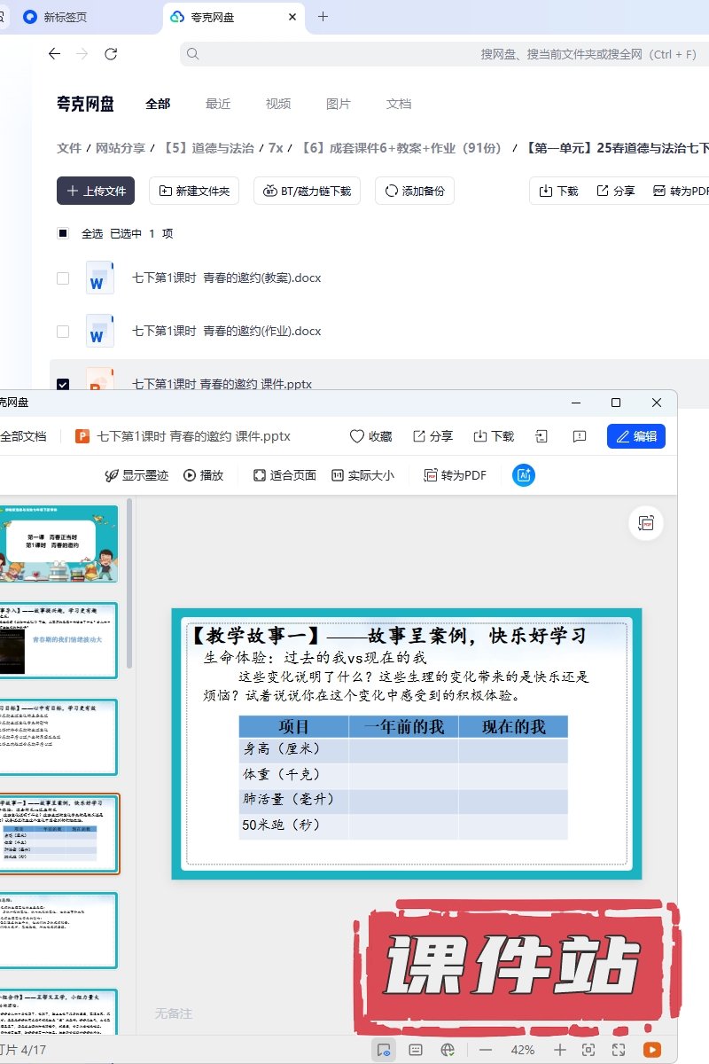709x1064 pixels.
Task: Switch to the 视频 tab
Action: 278,104
